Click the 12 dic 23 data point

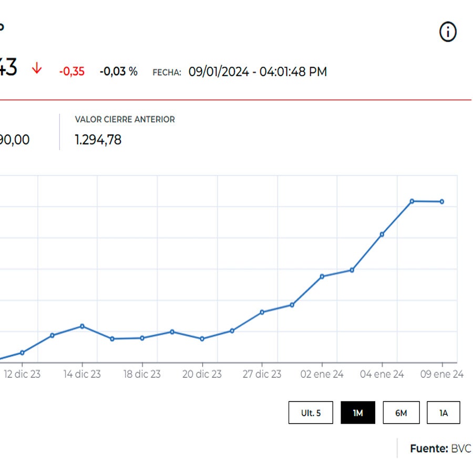pyautogui.click(x=22, y=353)
